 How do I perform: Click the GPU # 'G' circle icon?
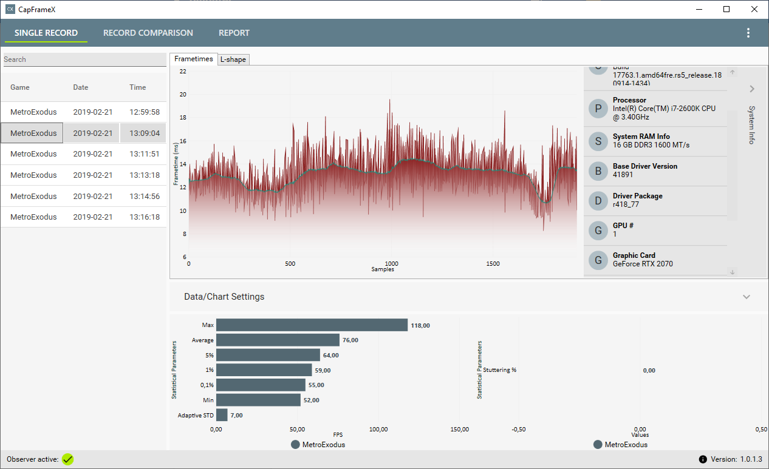[598, 231]
